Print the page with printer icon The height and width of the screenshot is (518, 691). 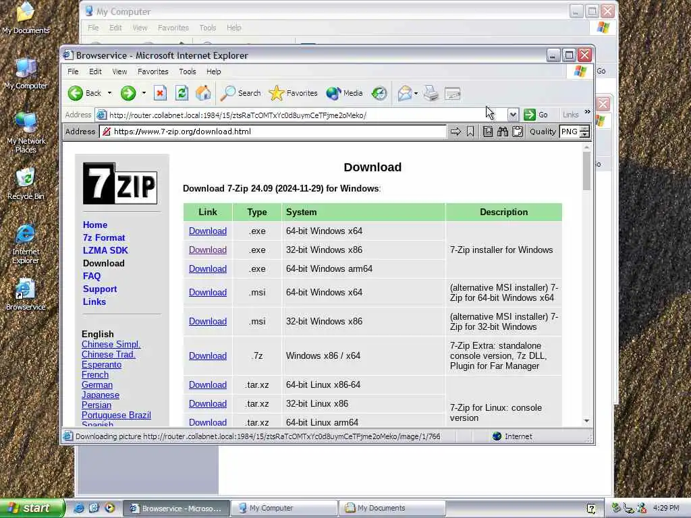[x=431, y=93]
